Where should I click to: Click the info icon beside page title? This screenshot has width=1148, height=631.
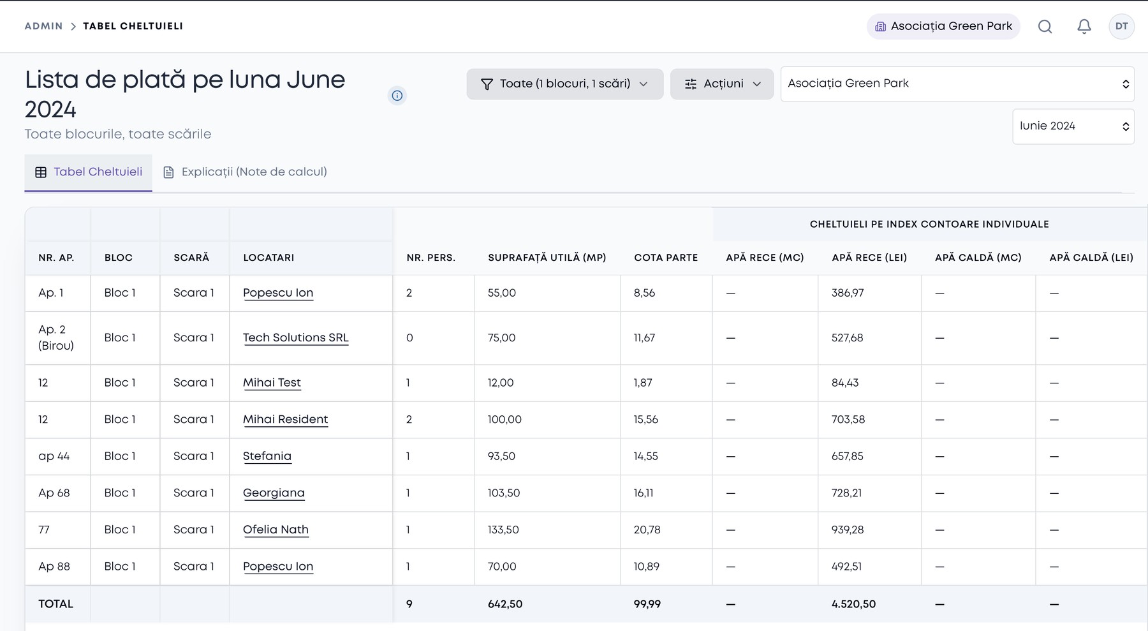pos(397,95)
